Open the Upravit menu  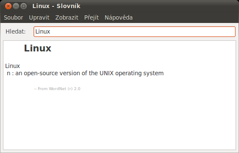pos(39,17)
